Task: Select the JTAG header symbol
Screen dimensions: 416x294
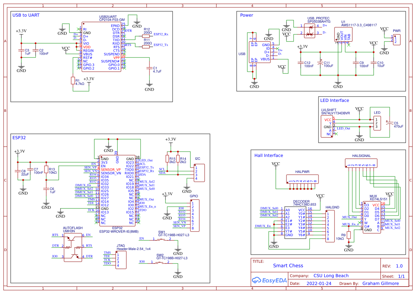Action: click(121, 260)
